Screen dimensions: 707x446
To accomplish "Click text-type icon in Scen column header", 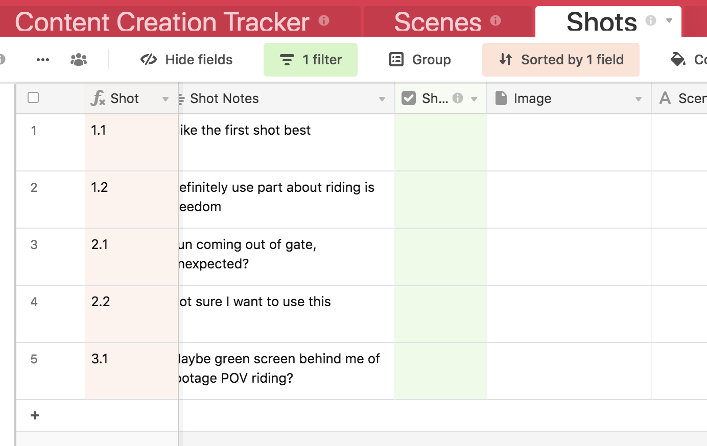I will [665, 98].
